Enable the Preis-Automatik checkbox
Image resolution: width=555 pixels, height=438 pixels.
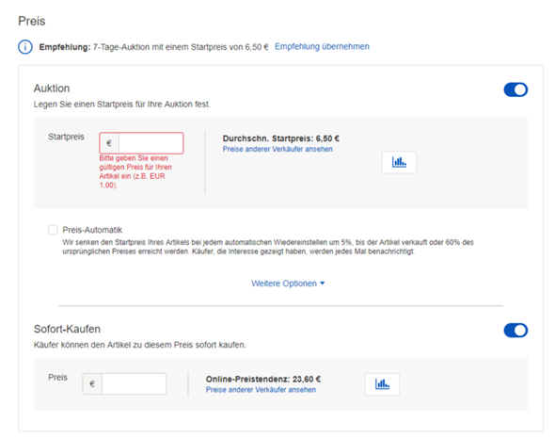tap(53, 230)
